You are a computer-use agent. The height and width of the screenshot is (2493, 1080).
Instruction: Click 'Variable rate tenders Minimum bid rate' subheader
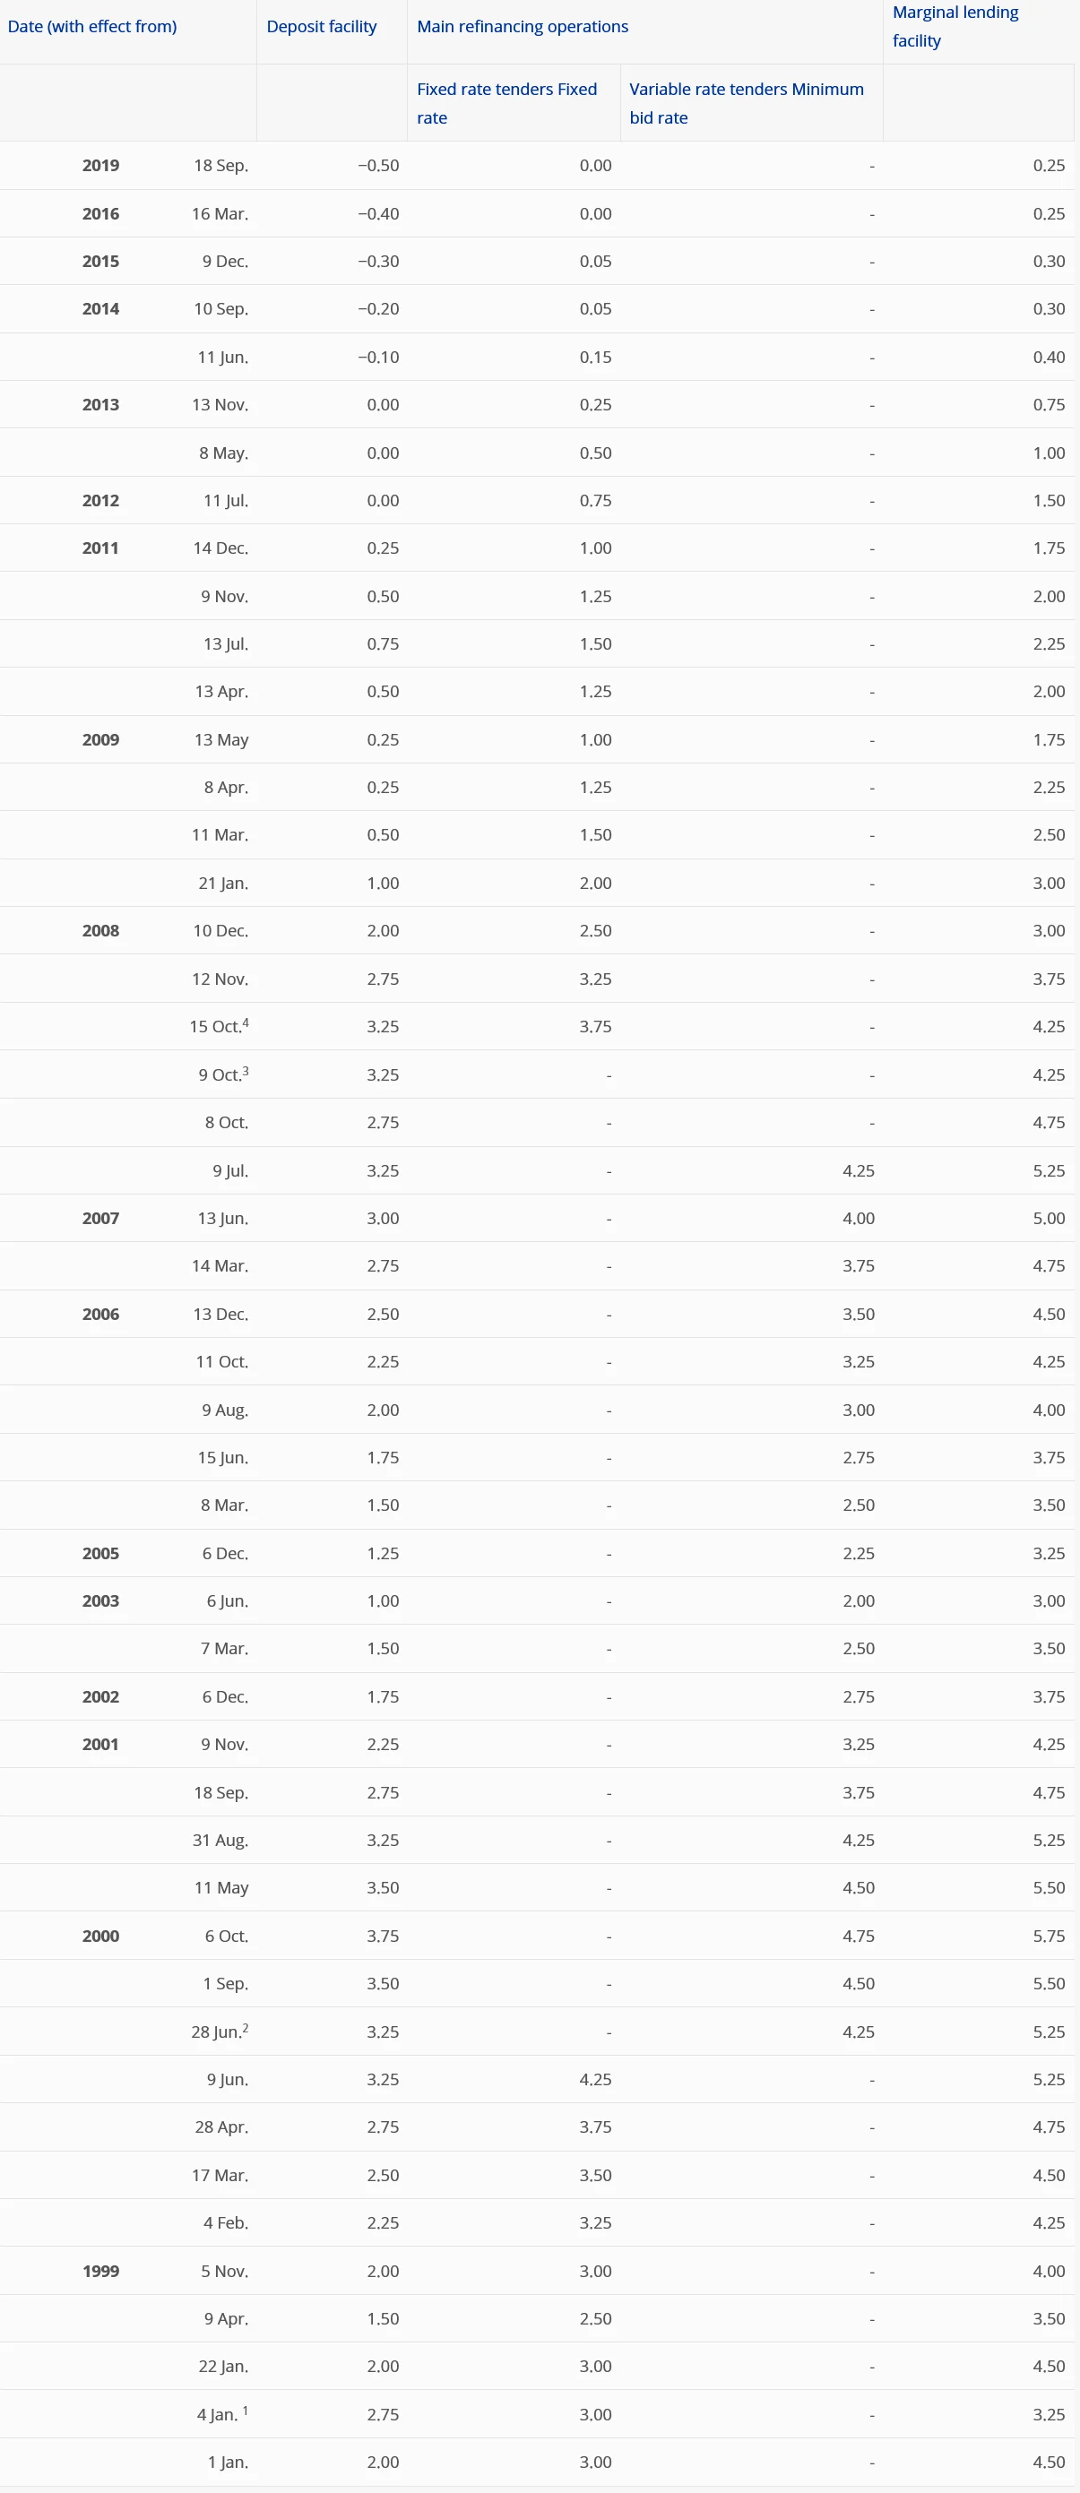(745, 102)
